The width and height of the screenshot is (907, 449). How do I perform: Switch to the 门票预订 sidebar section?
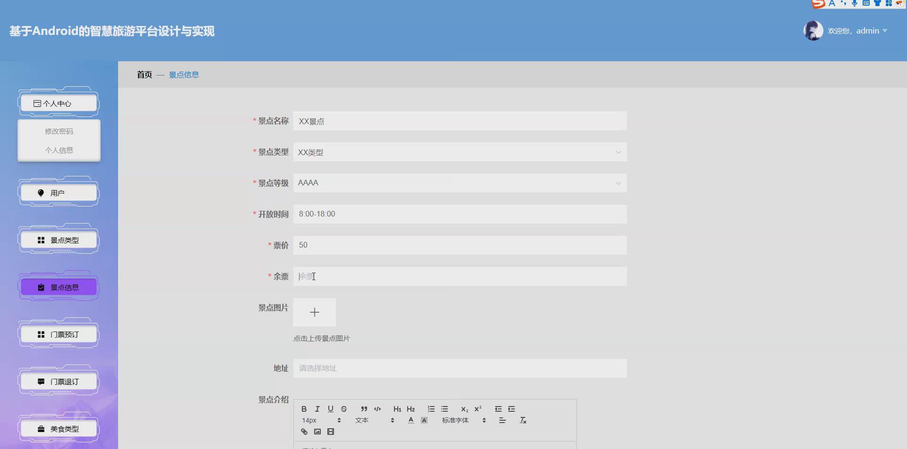tap(58, 334)
